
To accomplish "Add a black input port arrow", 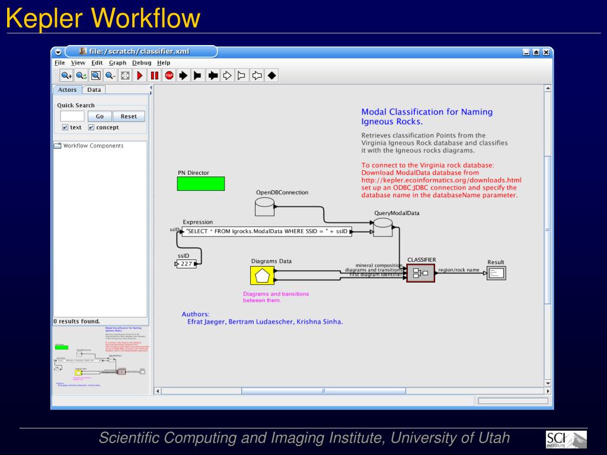I will tap(184, 75).
